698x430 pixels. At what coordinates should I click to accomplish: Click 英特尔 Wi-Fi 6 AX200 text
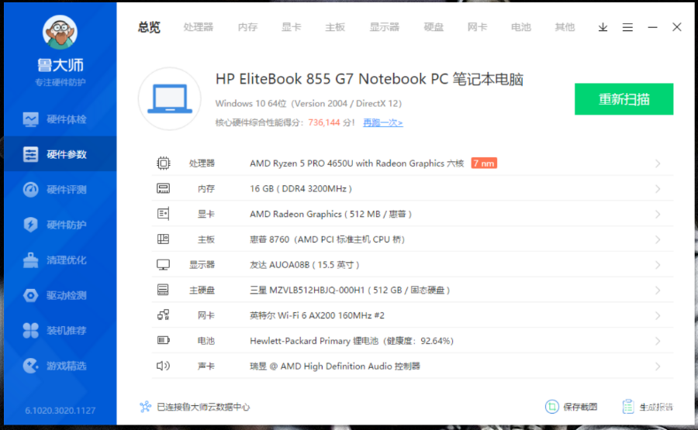point(317,315)
